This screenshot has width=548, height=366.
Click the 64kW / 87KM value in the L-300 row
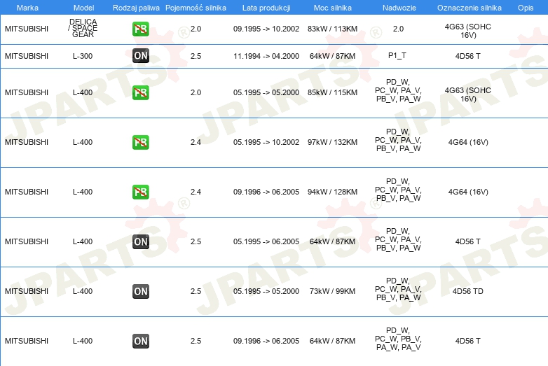tap(332, 56)
